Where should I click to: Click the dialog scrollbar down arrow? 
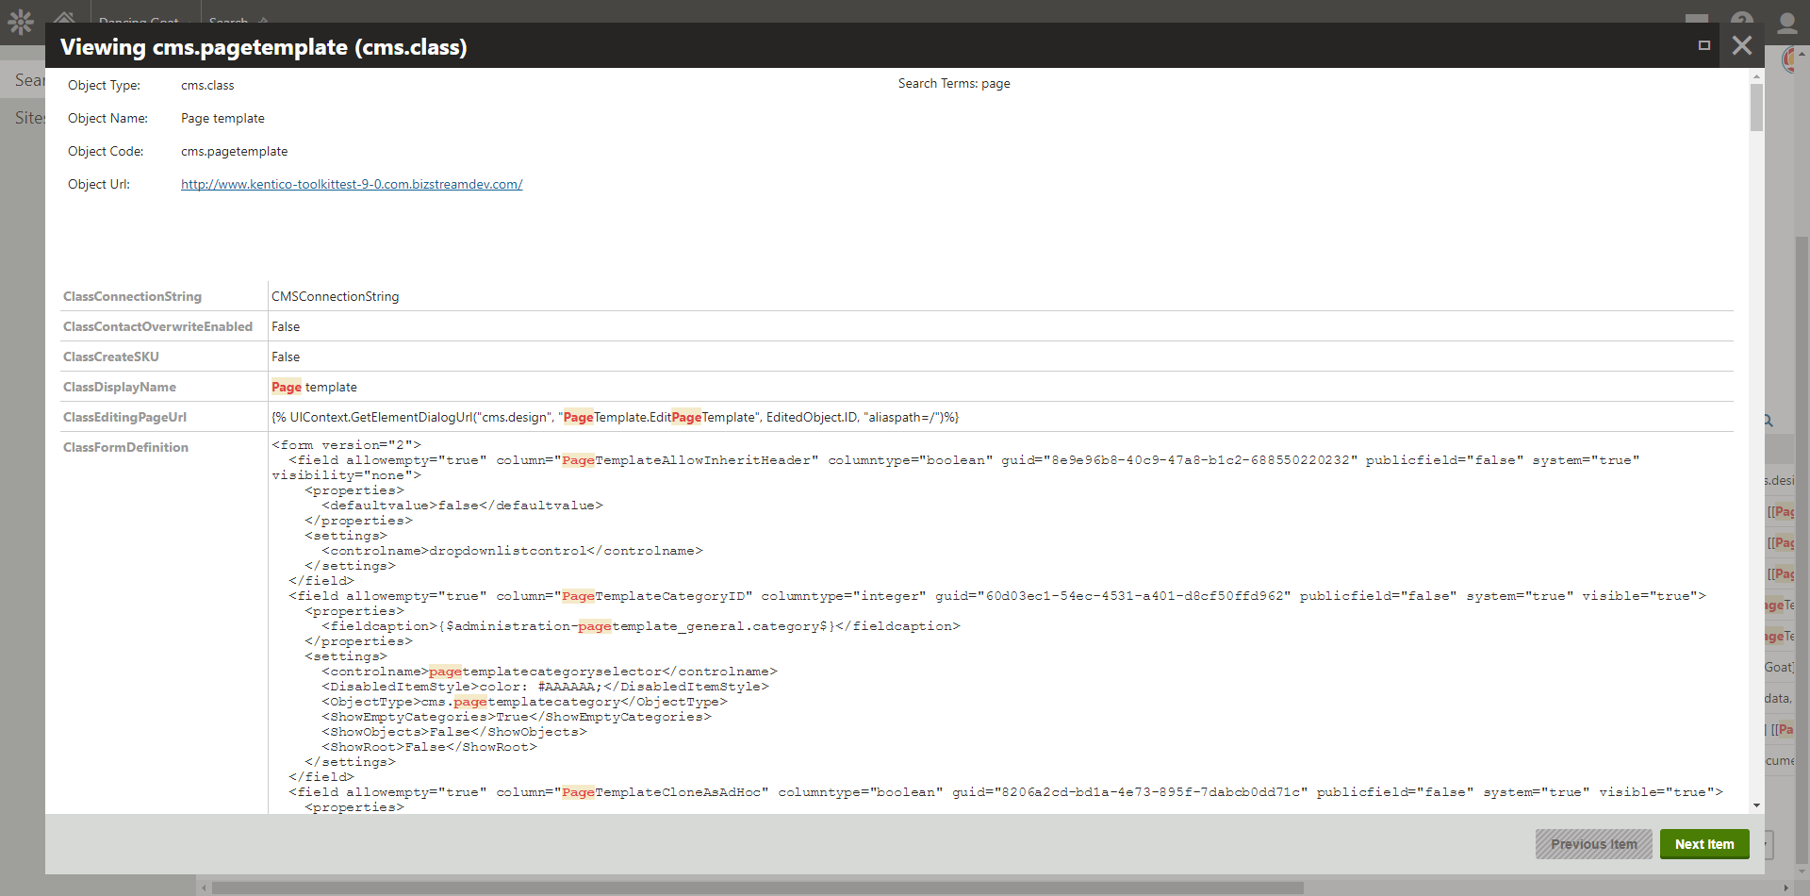coord(1756,805)
